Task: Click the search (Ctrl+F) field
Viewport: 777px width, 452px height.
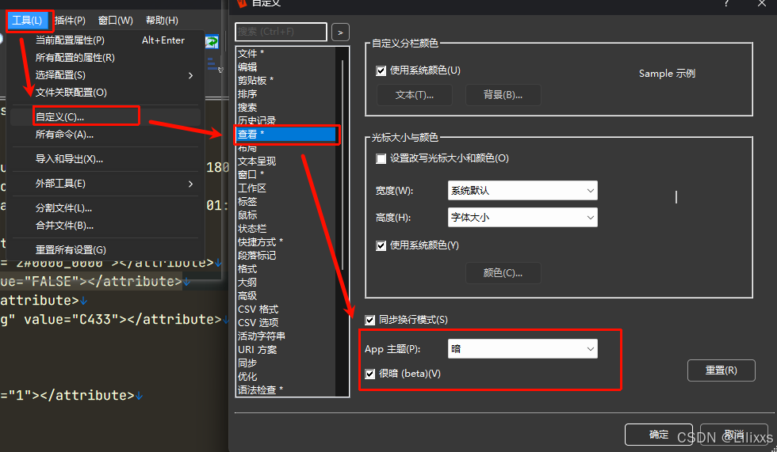Action: tap(281, 32)
